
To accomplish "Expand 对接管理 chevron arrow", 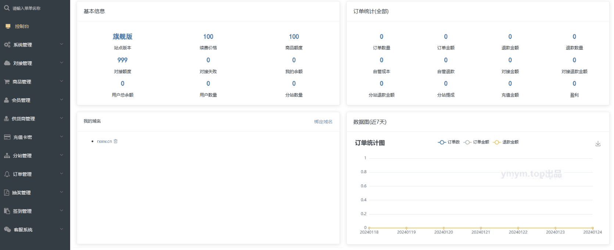I will click(x=62, y=63).
